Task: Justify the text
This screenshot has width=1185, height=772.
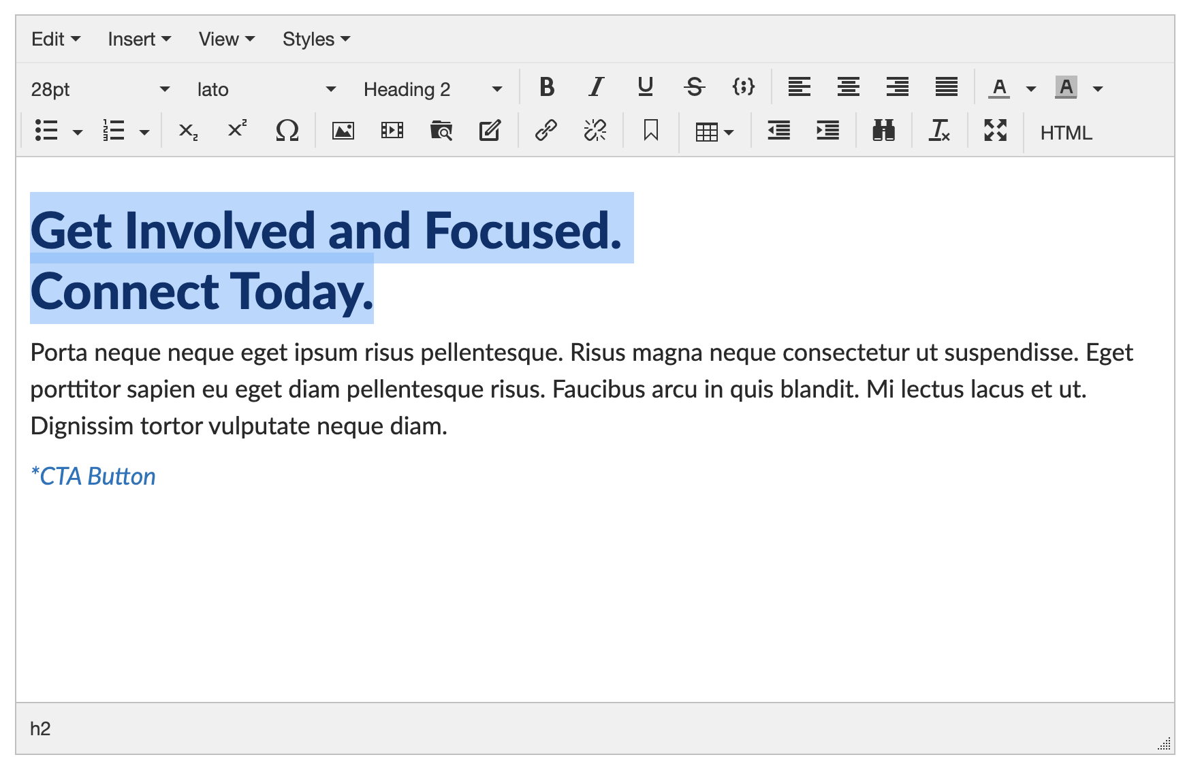Action: pos(947,87)
